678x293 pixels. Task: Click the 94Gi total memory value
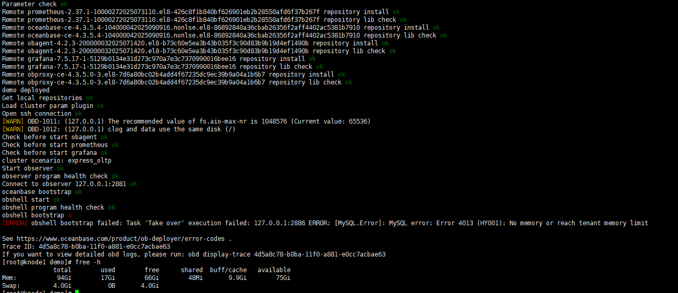64,278
